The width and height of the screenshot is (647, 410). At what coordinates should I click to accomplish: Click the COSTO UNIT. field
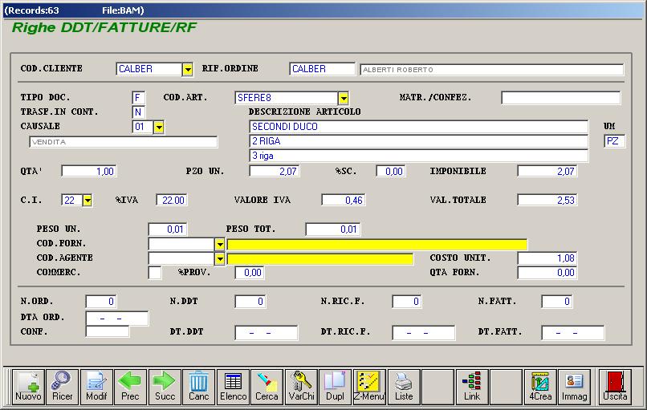click(x=547, y=258)
